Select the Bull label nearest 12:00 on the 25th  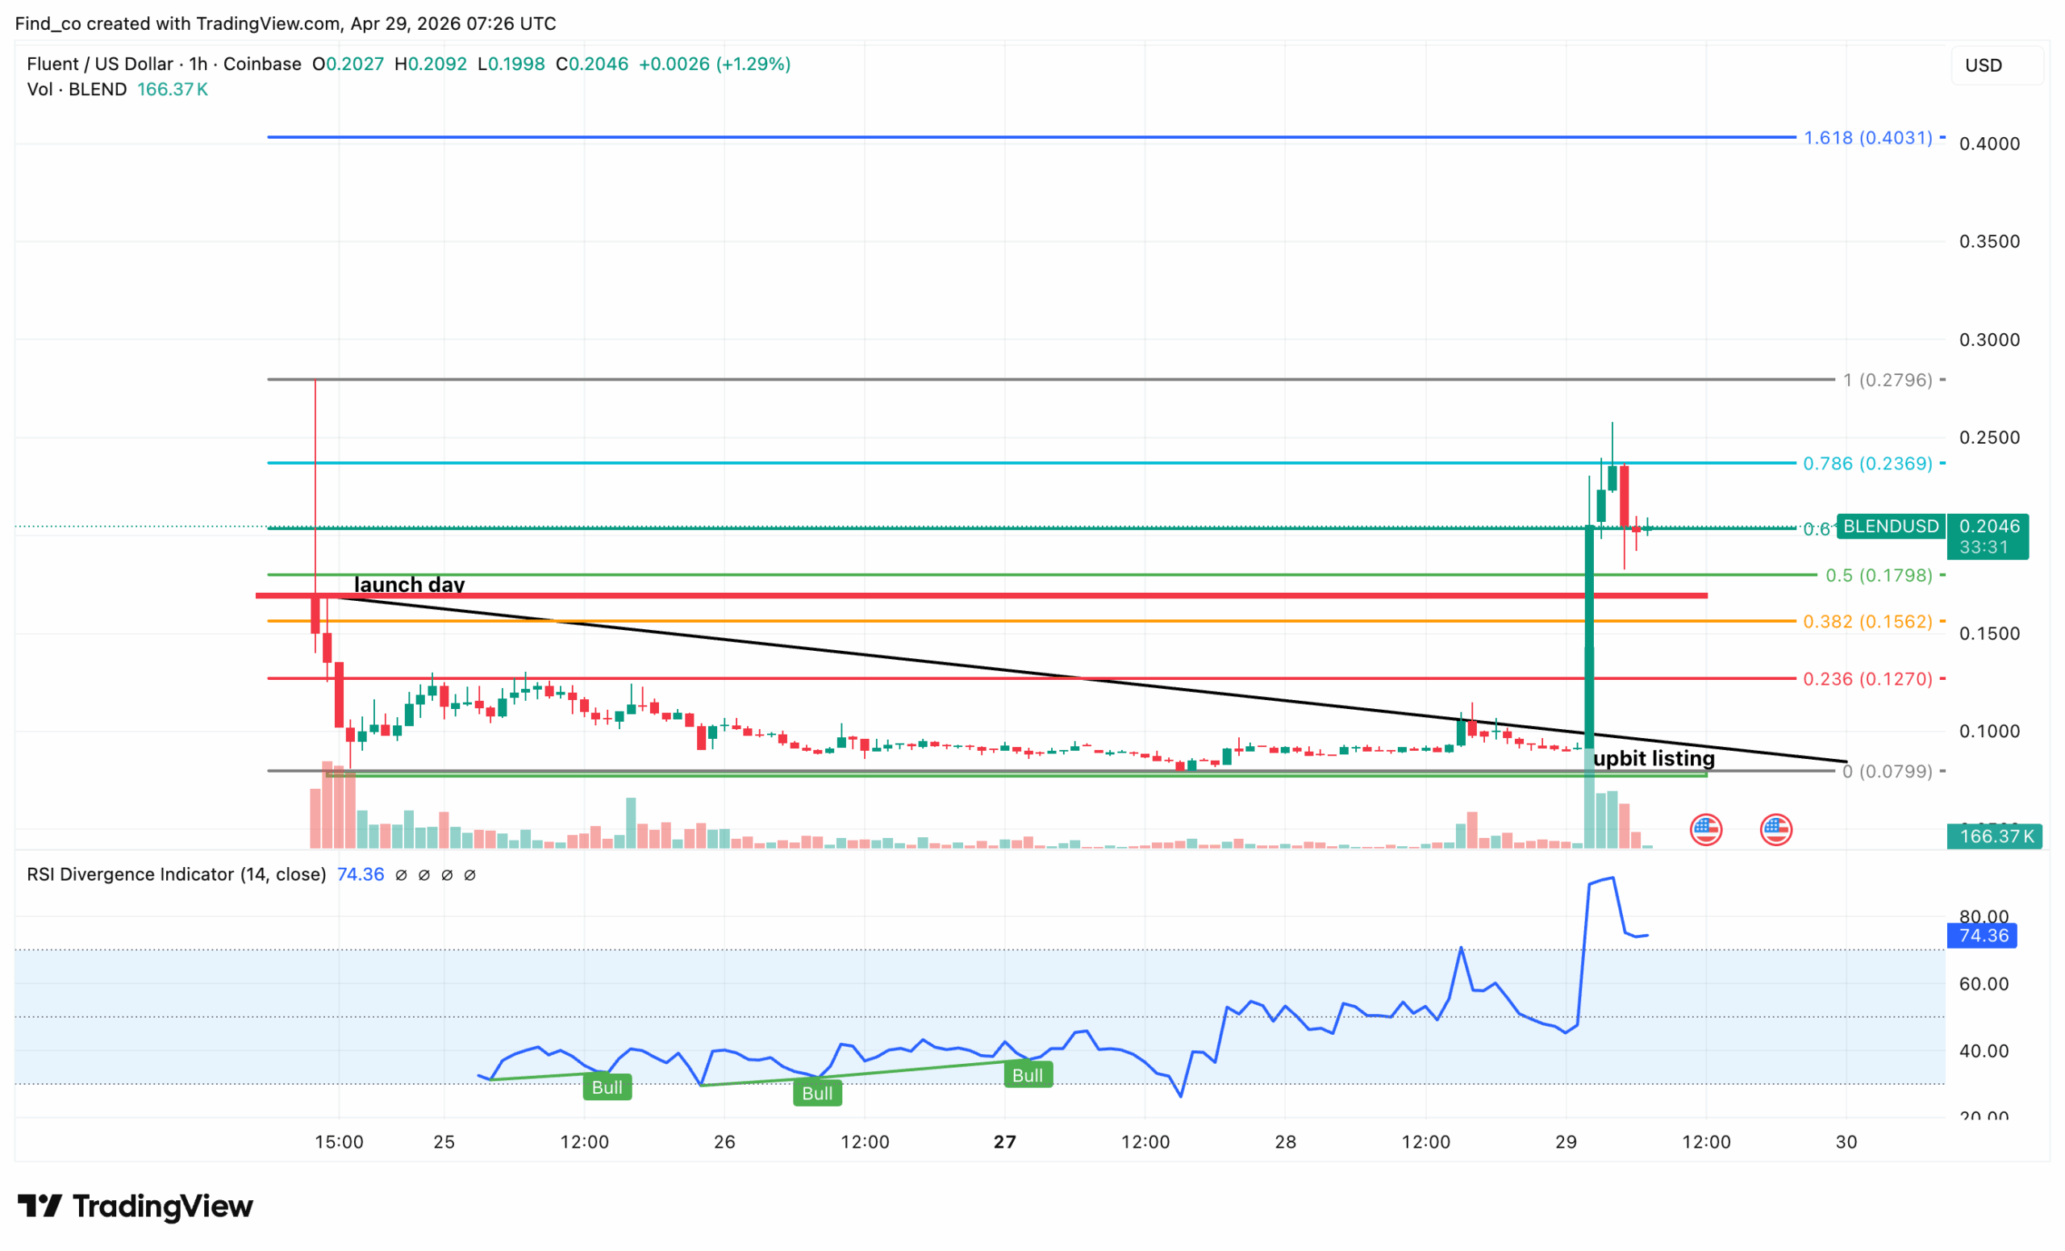[607, 1086]
